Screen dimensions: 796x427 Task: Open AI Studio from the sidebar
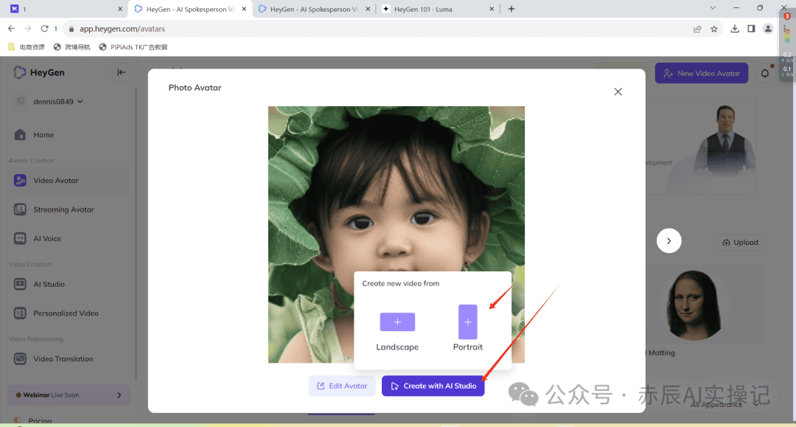tap(48, 284)
